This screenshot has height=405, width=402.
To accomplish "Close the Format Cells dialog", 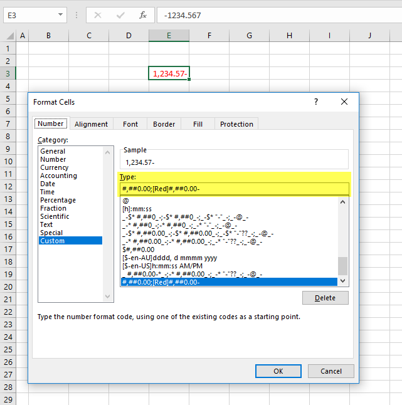I will pyautogui.click(x=344, y=102).
